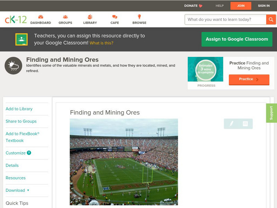Click Add to FlexBook Textbook link
Image resolution: width=277 pixels, height=208 pixels.
pyautogui.click(x=23, y=137)
